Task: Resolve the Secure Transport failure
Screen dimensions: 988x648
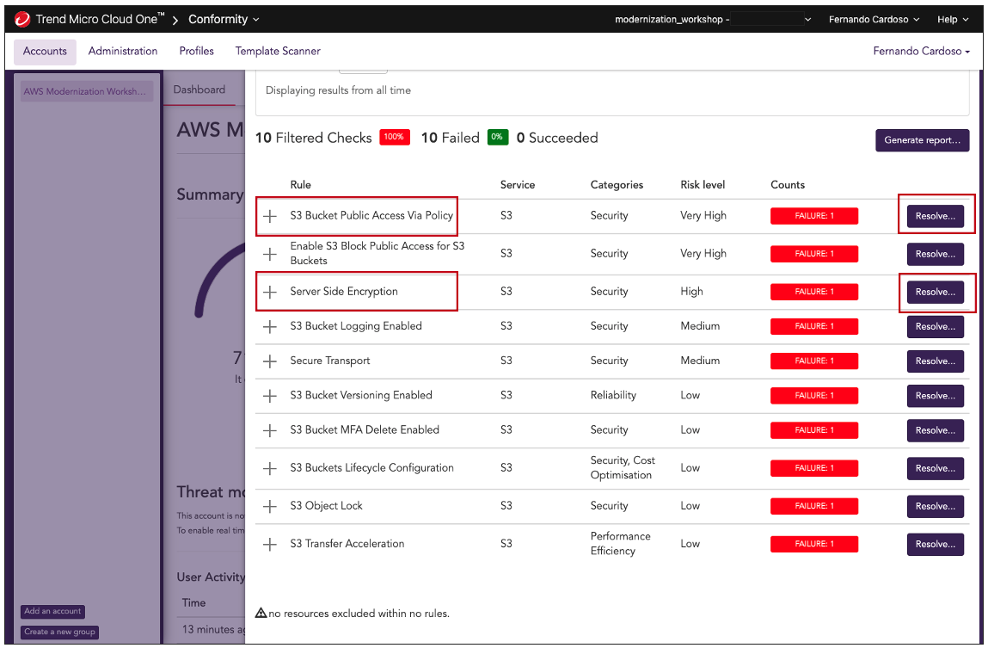Action: click(x=935, y=361)
